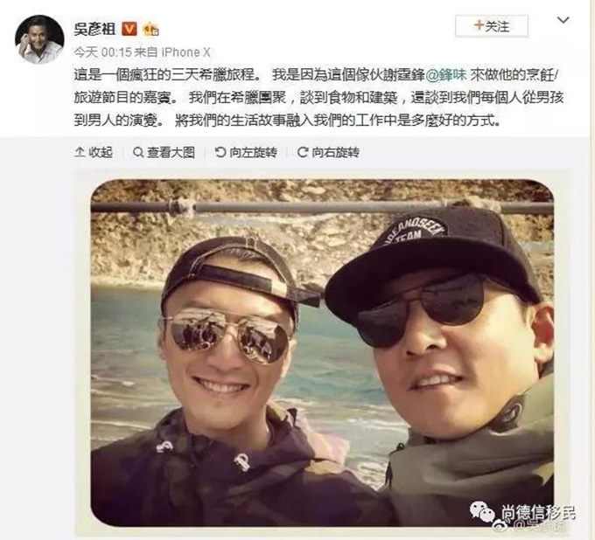Click the upward arrow collapse icon

[x=80, y=152]
